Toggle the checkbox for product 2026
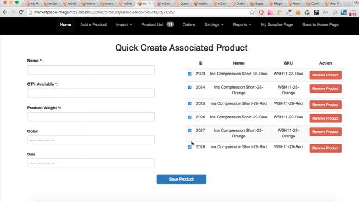 (190, 117)
